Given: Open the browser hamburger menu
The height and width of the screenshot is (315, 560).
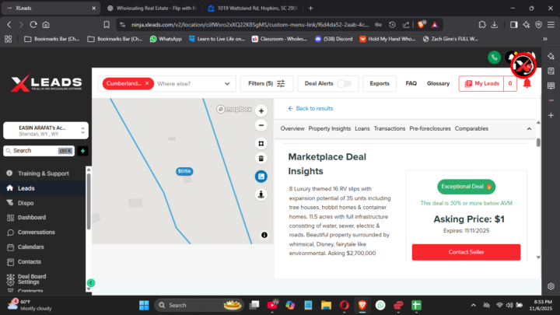Looking at the screenshot, I should 551,25.
